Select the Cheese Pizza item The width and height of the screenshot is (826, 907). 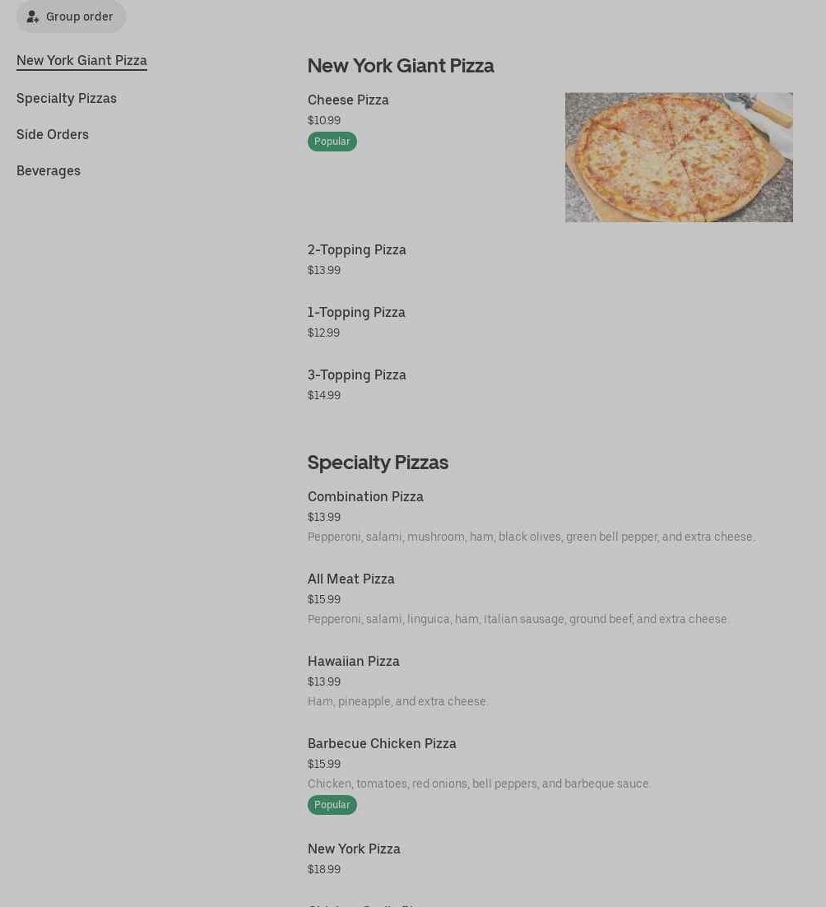coord(348,100)
